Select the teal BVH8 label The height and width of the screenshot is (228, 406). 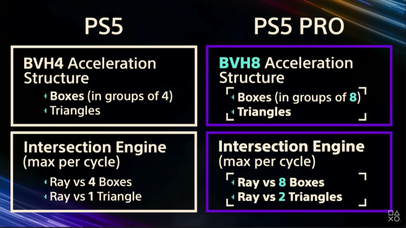(x=239, y=63)
